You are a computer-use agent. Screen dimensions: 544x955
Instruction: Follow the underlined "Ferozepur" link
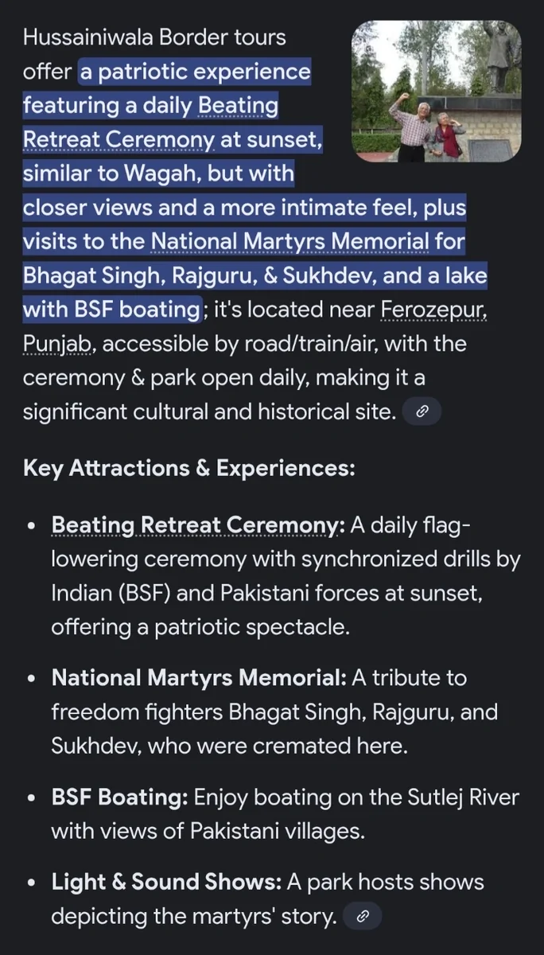(x=433, y=310)
